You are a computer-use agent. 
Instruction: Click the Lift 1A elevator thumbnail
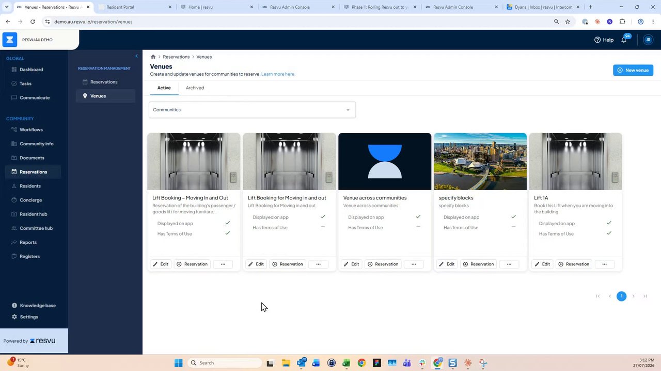576,162
